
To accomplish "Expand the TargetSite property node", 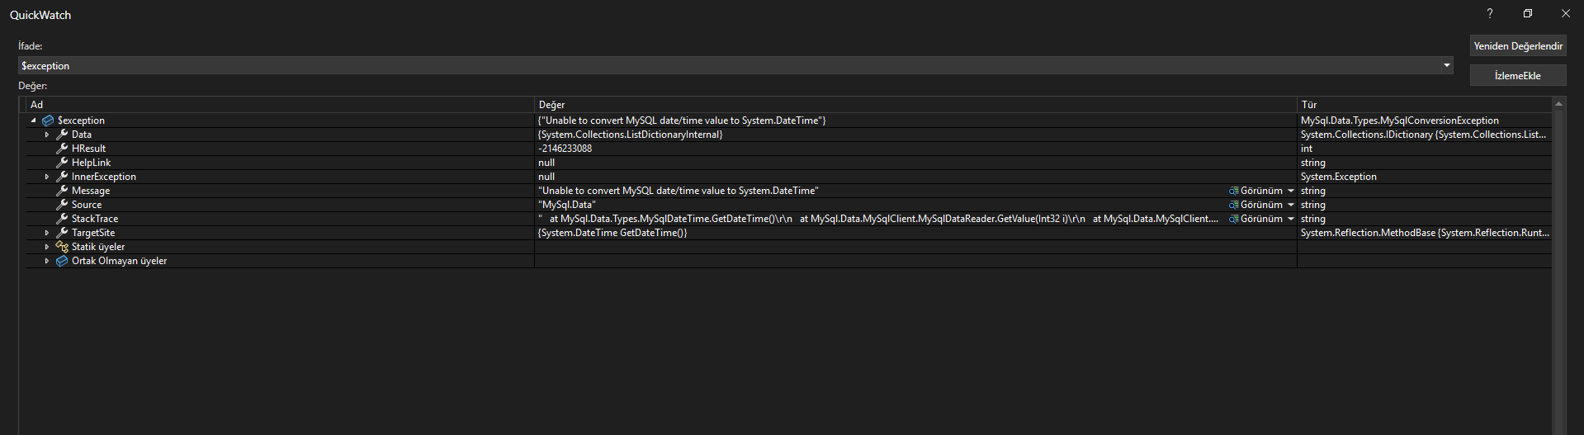I will point(47,233).
